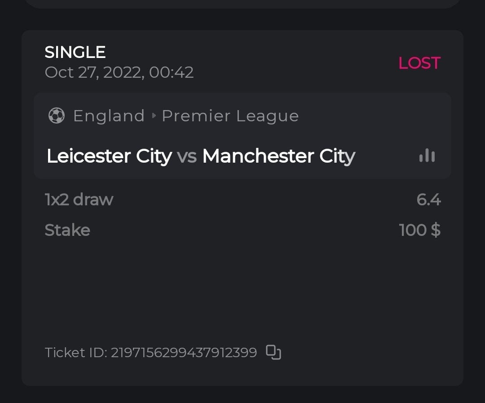Select the Ticket ID number text
Viewport: 485px width, 403px height.
184,352
